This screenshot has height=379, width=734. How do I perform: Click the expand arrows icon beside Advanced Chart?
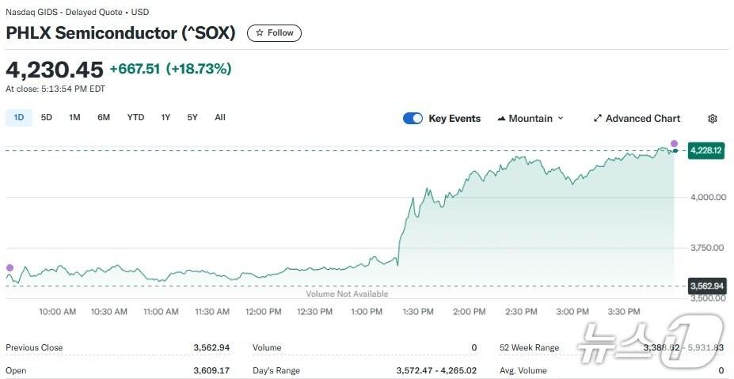[x=597, y=119]
